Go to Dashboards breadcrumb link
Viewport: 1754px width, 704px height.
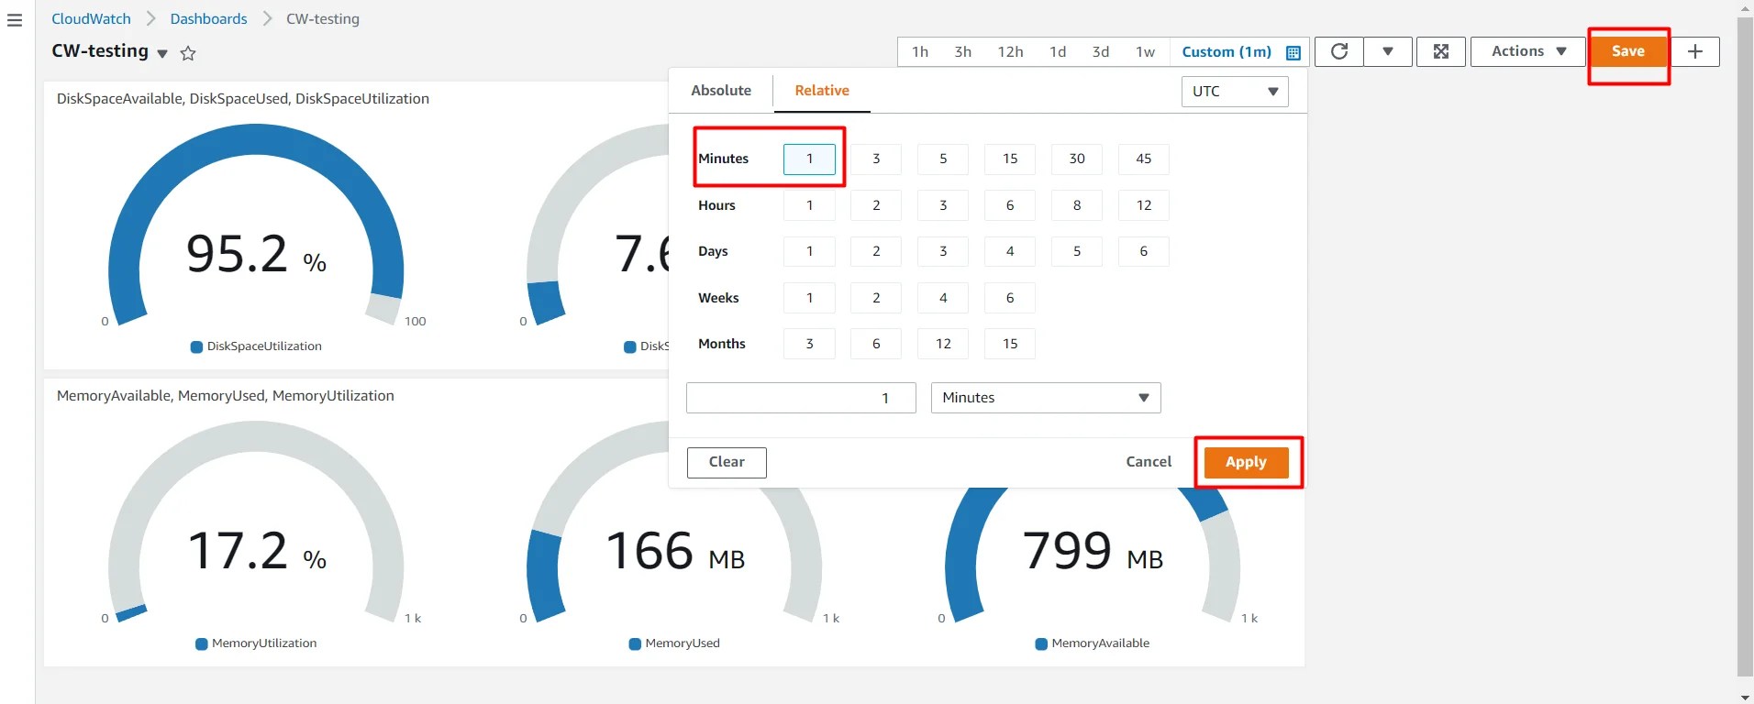(208, 18)
